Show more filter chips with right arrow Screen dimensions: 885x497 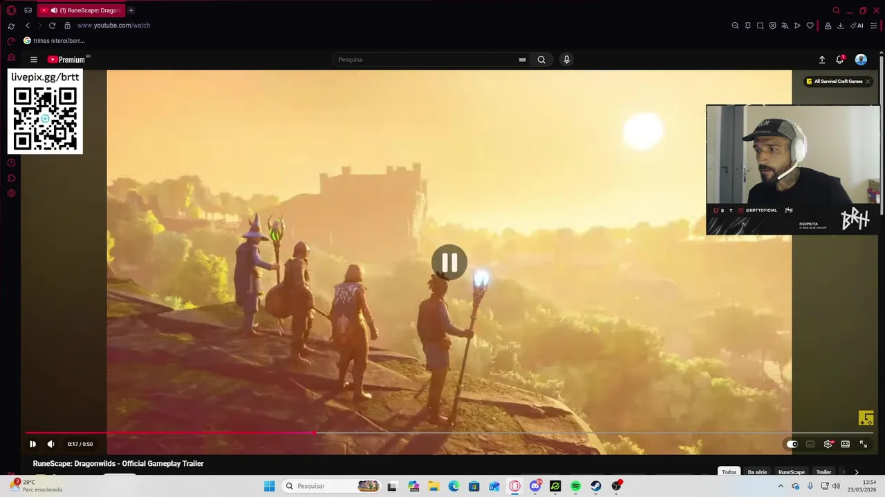857,472
